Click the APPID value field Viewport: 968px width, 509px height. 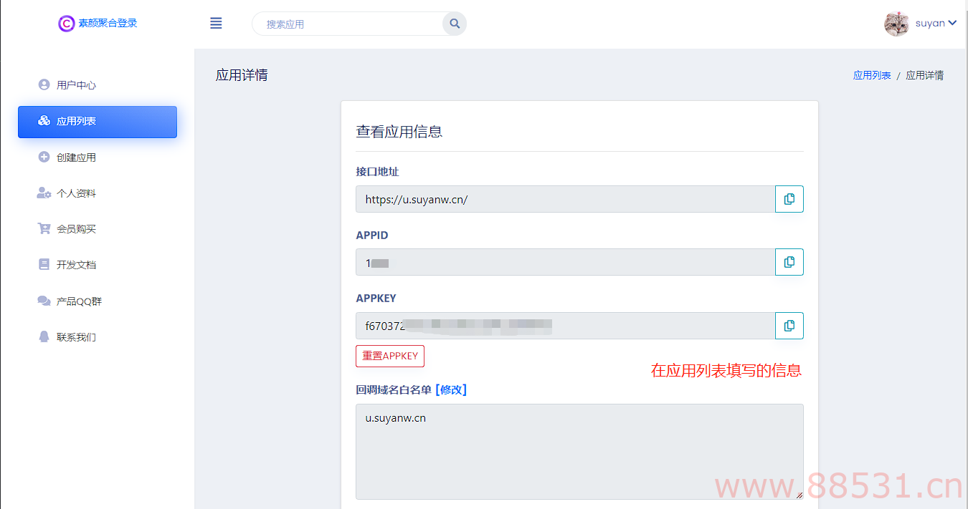(566, 262)
